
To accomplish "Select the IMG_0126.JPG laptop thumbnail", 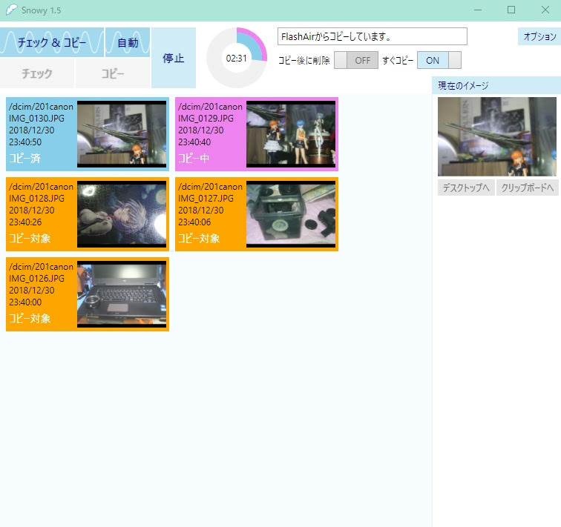I will [x=122, y=294].
